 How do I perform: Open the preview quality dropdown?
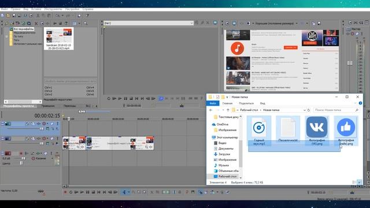[297, 23]
